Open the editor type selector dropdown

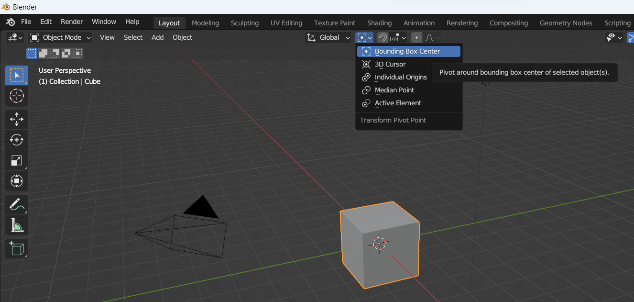[x=15, y=37]
